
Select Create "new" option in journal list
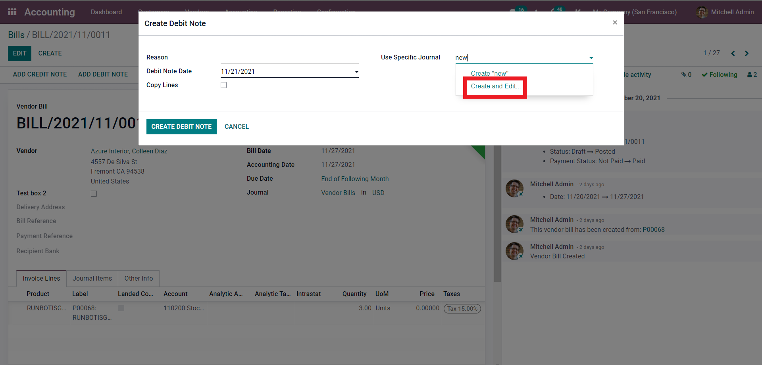[x=489, y=73]
